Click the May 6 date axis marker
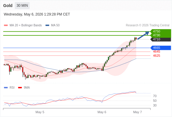This screenshot has height=117, width=172. (102, 112)
